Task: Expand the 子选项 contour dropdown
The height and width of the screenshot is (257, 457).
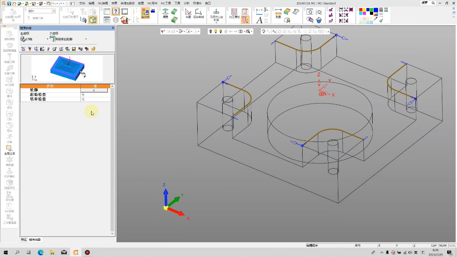Action: click(x=86, y=39)
